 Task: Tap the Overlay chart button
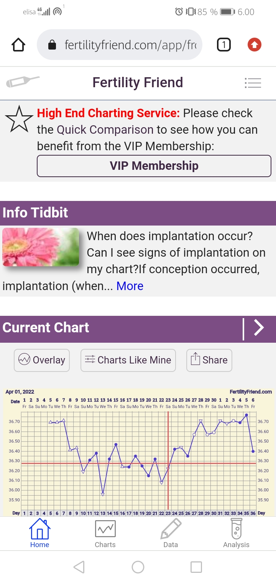(x=42, y=360)
